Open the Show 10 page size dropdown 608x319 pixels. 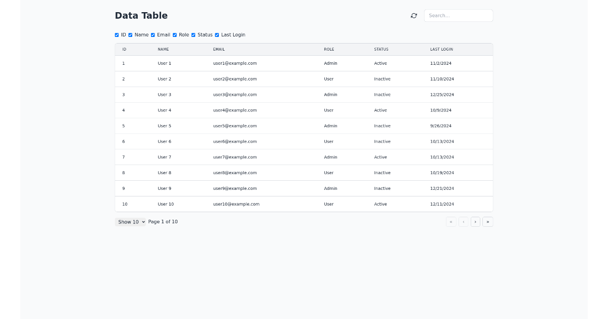coord(130,221)
